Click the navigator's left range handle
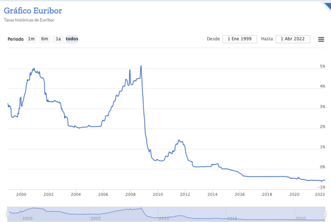Screen dimensions: 331x222 [x=8, y=214]
